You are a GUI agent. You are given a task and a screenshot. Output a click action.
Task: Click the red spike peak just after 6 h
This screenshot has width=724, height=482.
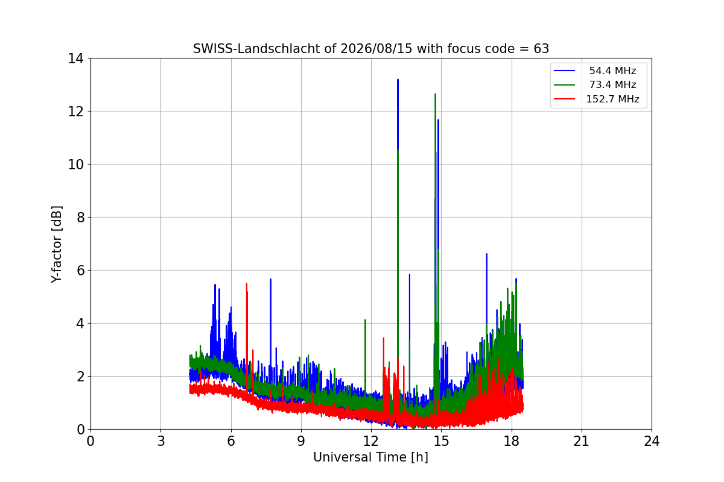coord(246,284)
